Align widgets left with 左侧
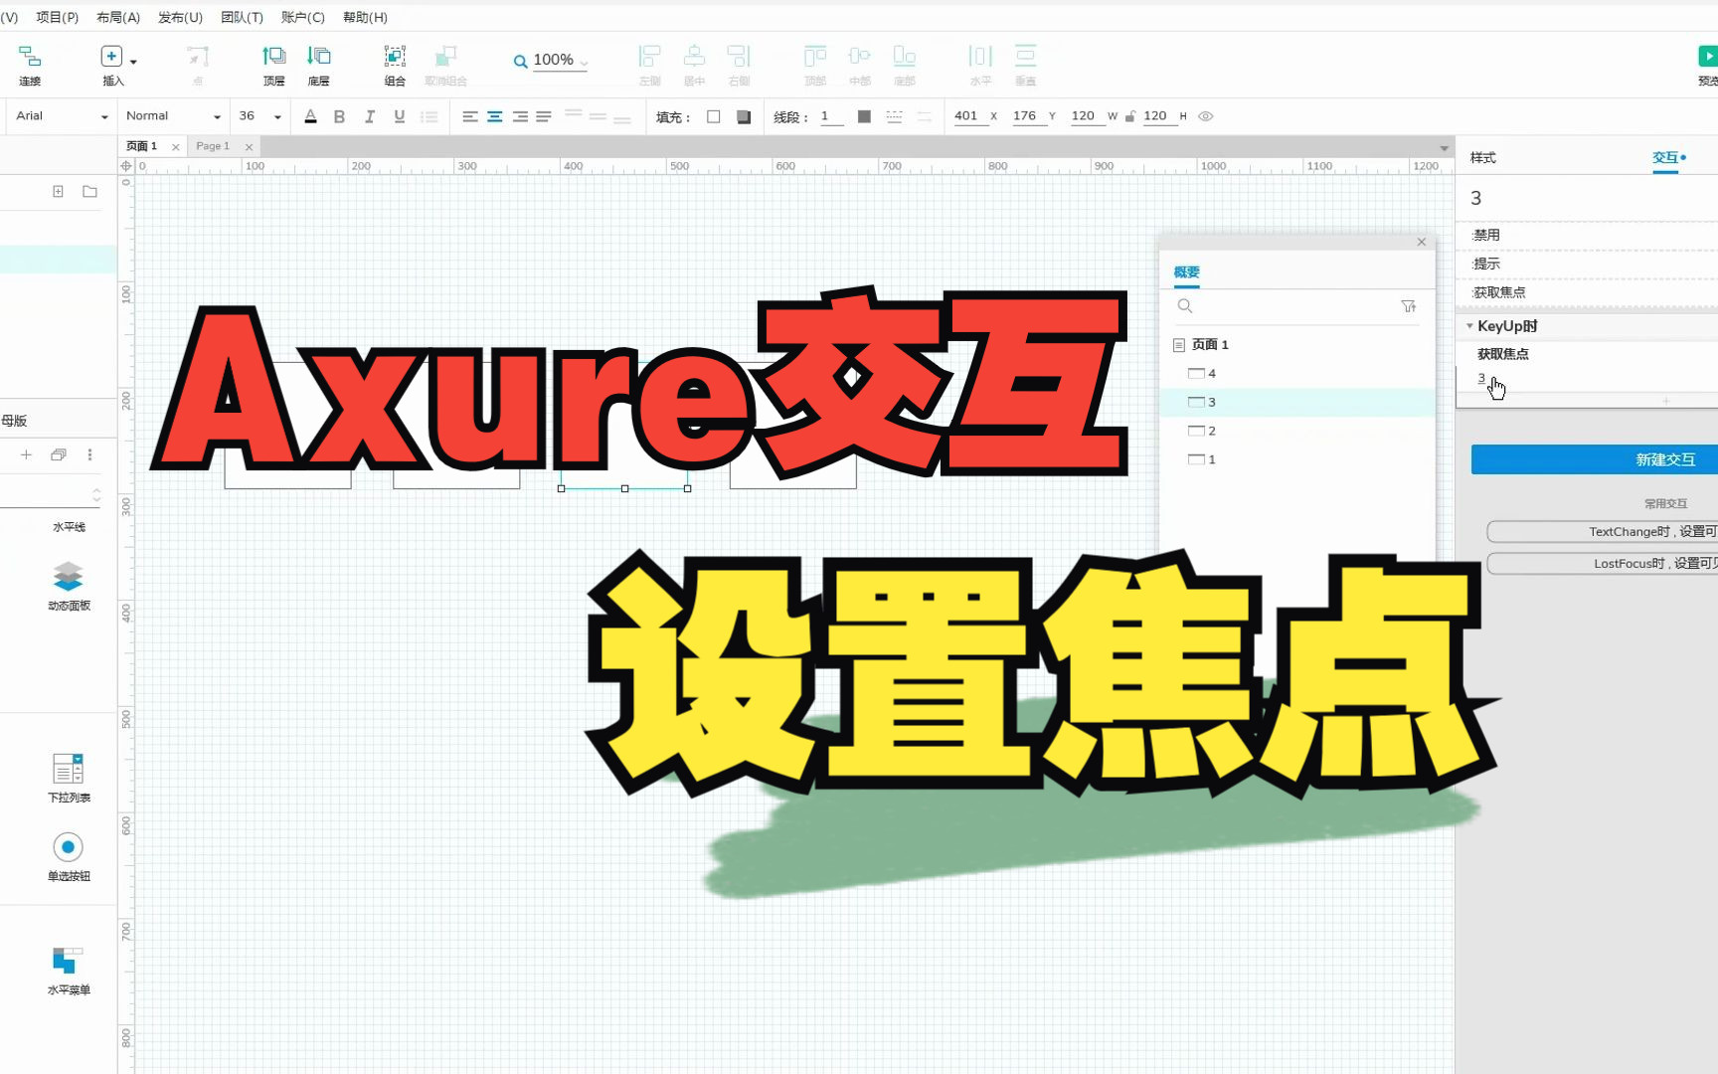 (649, 65)
